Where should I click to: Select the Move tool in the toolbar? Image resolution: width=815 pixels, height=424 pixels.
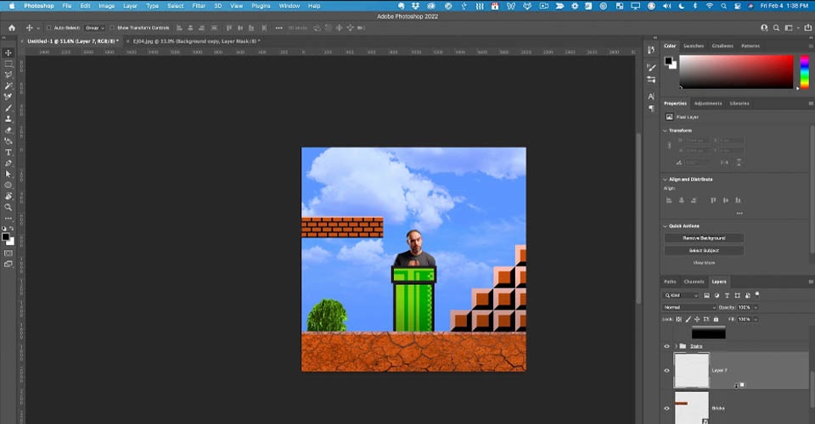[8, 53]
